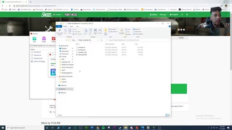Click History in the Open group
The height and width of the screenshot is (130, 232).
[128, 34]
